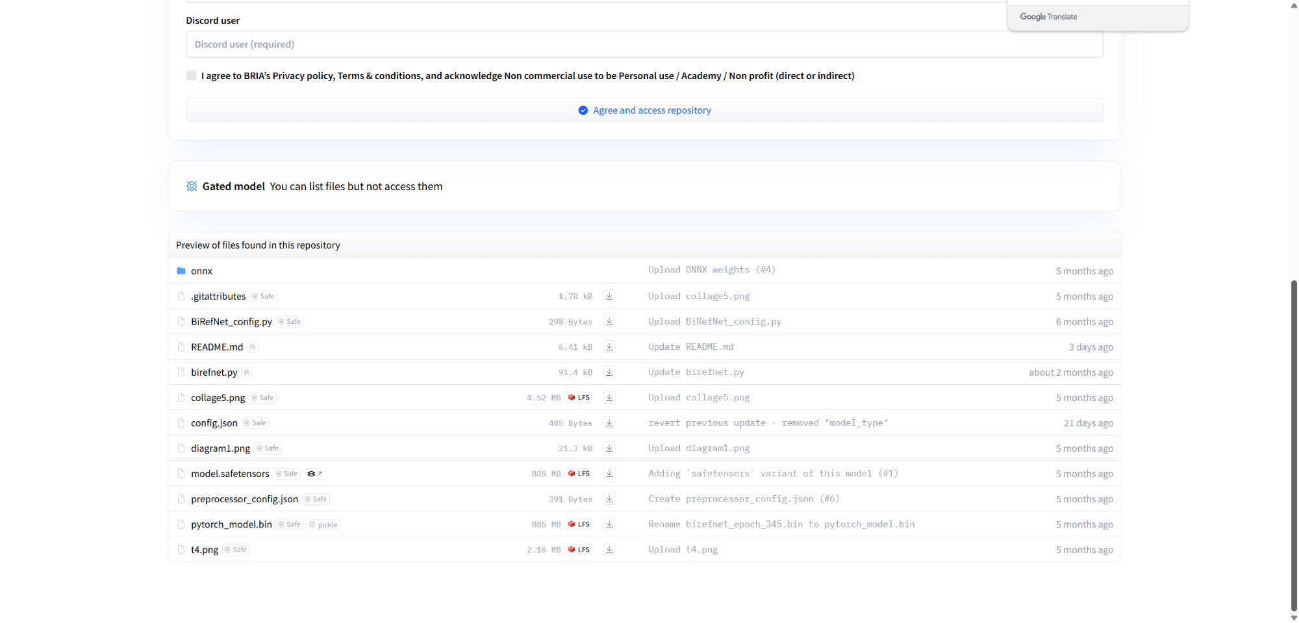Click the LFS badge on collage5.png
This screenshot has height=623, width=1299.
579,398
